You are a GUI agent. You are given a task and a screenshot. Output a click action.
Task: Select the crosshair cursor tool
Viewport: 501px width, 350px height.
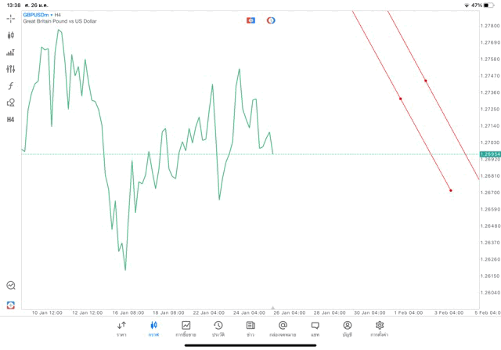[x=10, y=18]
